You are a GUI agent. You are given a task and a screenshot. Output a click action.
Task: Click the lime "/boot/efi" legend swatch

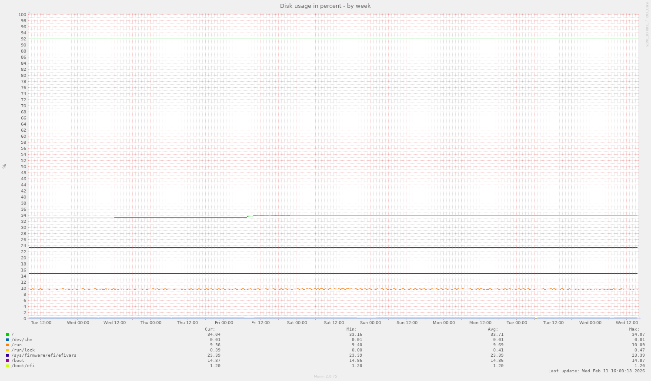7,365
